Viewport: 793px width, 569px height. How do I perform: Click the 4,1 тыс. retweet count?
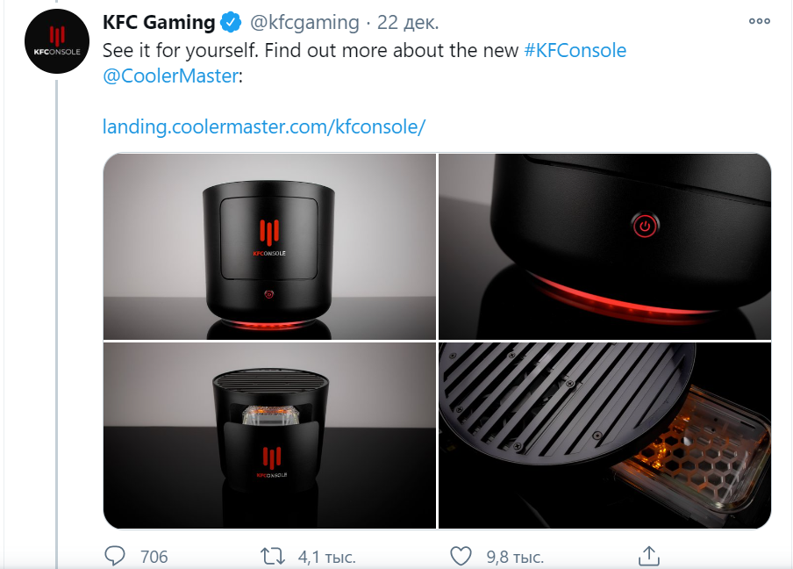[x=322, y=556]
